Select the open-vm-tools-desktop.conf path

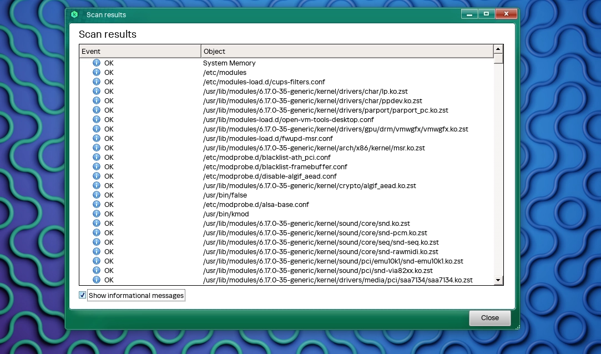click(288, 119)
